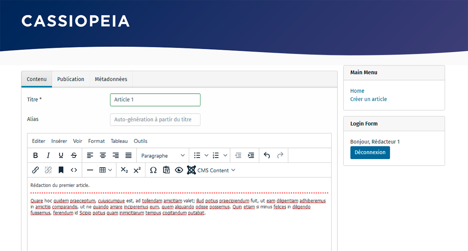Open Créer un article link
Viewport: 468px width, 251px height.
pyautogui.click(x=369, y=99)
